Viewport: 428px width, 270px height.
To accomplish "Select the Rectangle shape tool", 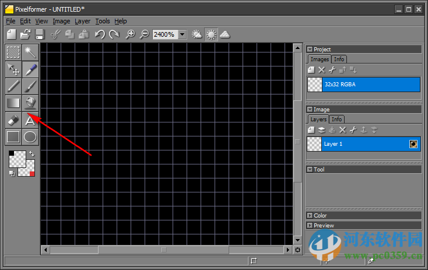I will (x=13, y=137).
